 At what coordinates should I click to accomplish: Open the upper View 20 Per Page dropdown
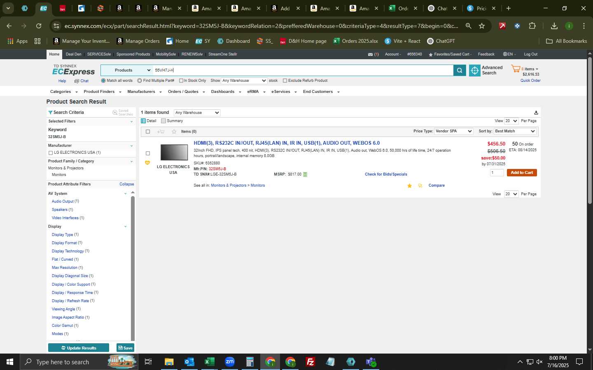(x=511, y=121)
